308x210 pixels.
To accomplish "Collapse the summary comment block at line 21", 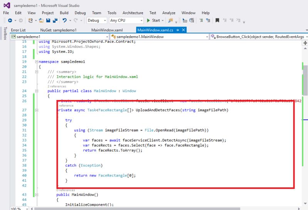I will coord(37,72).
